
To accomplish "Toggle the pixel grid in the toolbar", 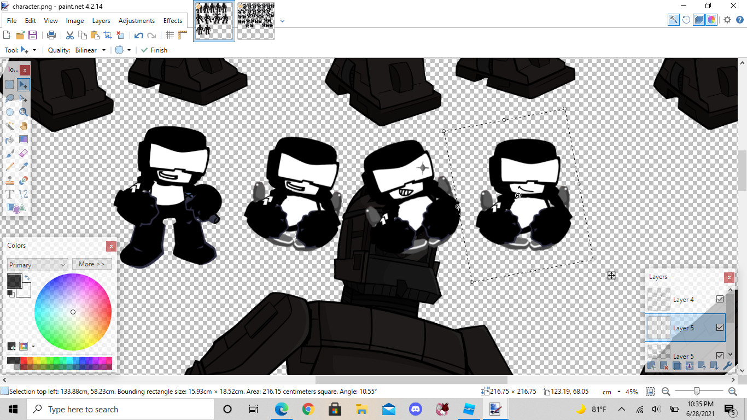I will point(170,35).
